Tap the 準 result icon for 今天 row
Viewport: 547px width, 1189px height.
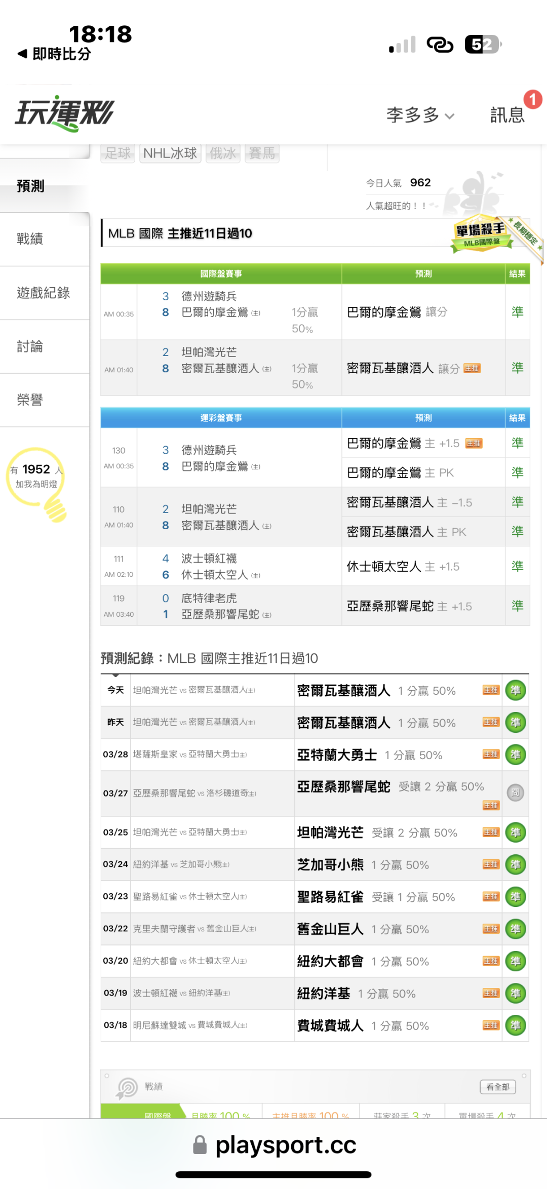(x=516, y=690)
